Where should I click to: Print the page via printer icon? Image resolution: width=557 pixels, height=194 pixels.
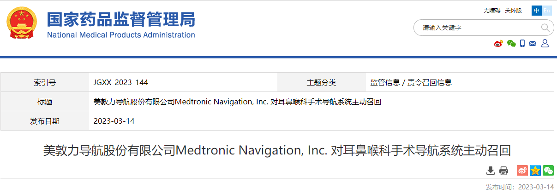click(503, 171)
